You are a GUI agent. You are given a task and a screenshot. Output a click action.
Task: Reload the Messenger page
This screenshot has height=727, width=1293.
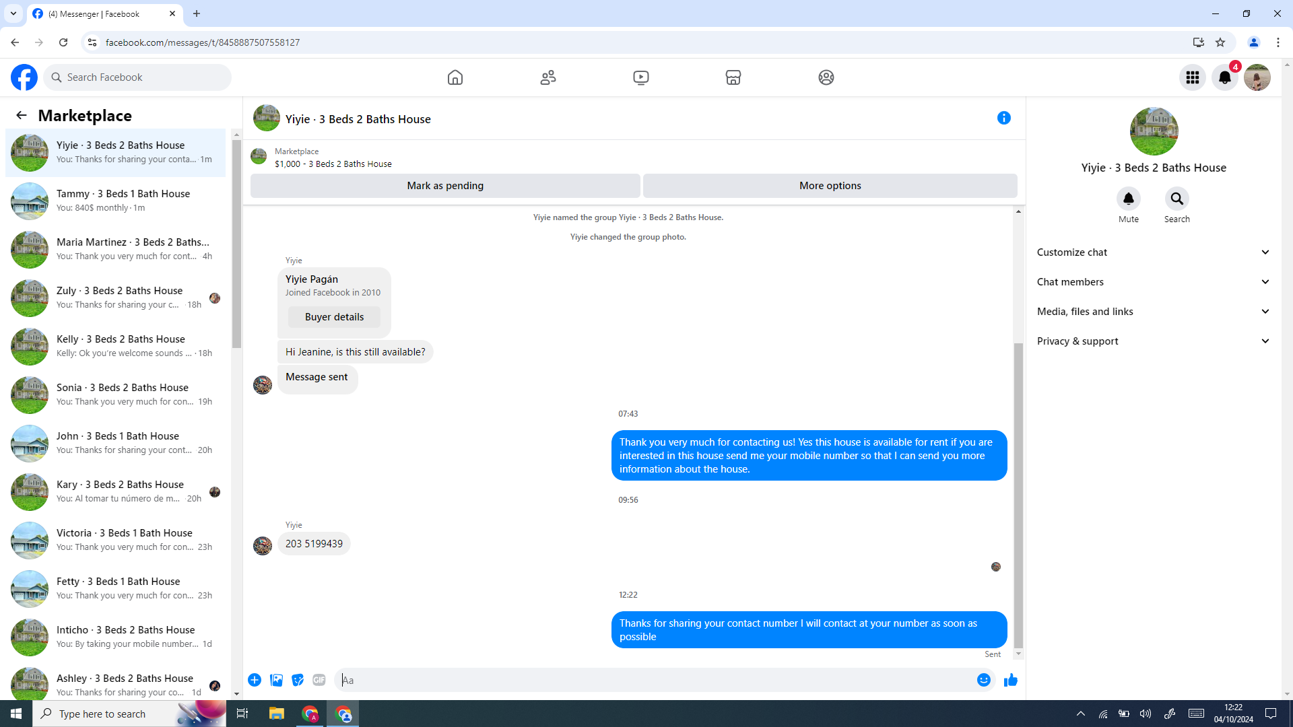[63, 42]
